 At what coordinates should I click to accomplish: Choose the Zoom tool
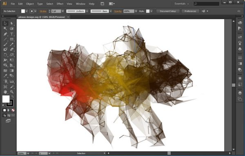click(12, 92)
